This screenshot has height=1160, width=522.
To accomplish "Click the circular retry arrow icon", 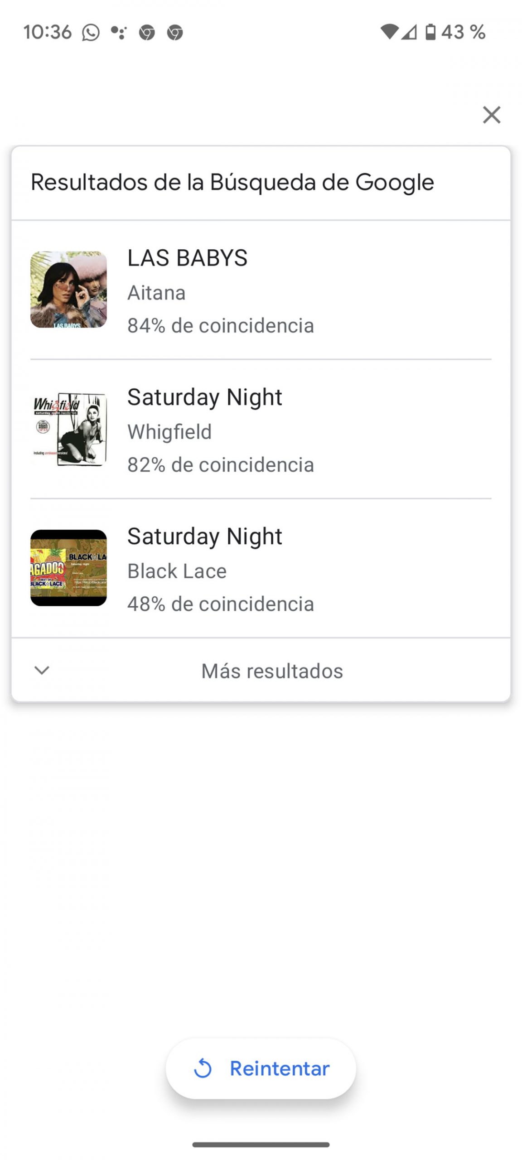I will (203, 1068).
